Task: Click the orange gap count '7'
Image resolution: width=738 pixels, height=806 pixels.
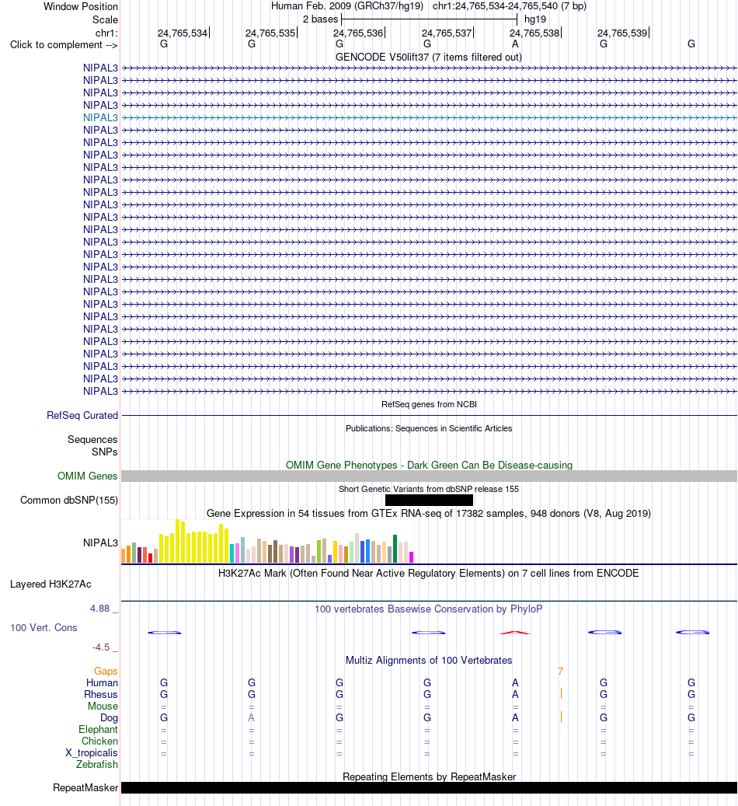Action: (x=561, y=672)
